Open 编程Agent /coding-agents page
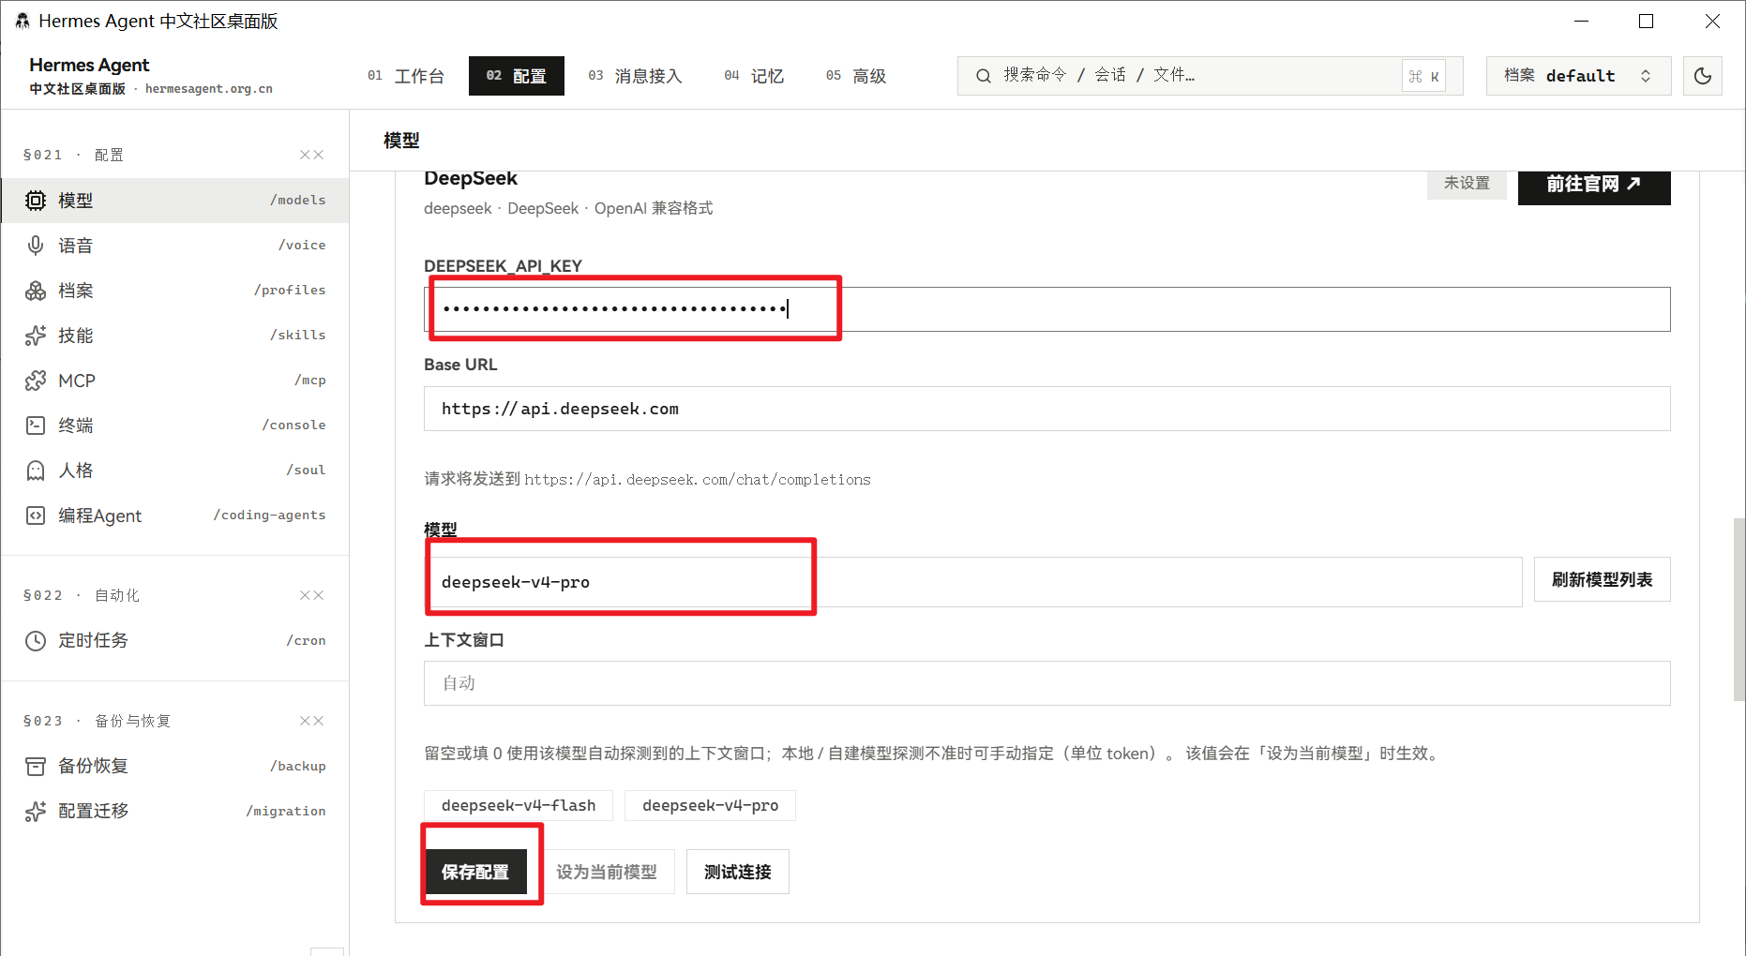1746x956 pixels. 175,515
